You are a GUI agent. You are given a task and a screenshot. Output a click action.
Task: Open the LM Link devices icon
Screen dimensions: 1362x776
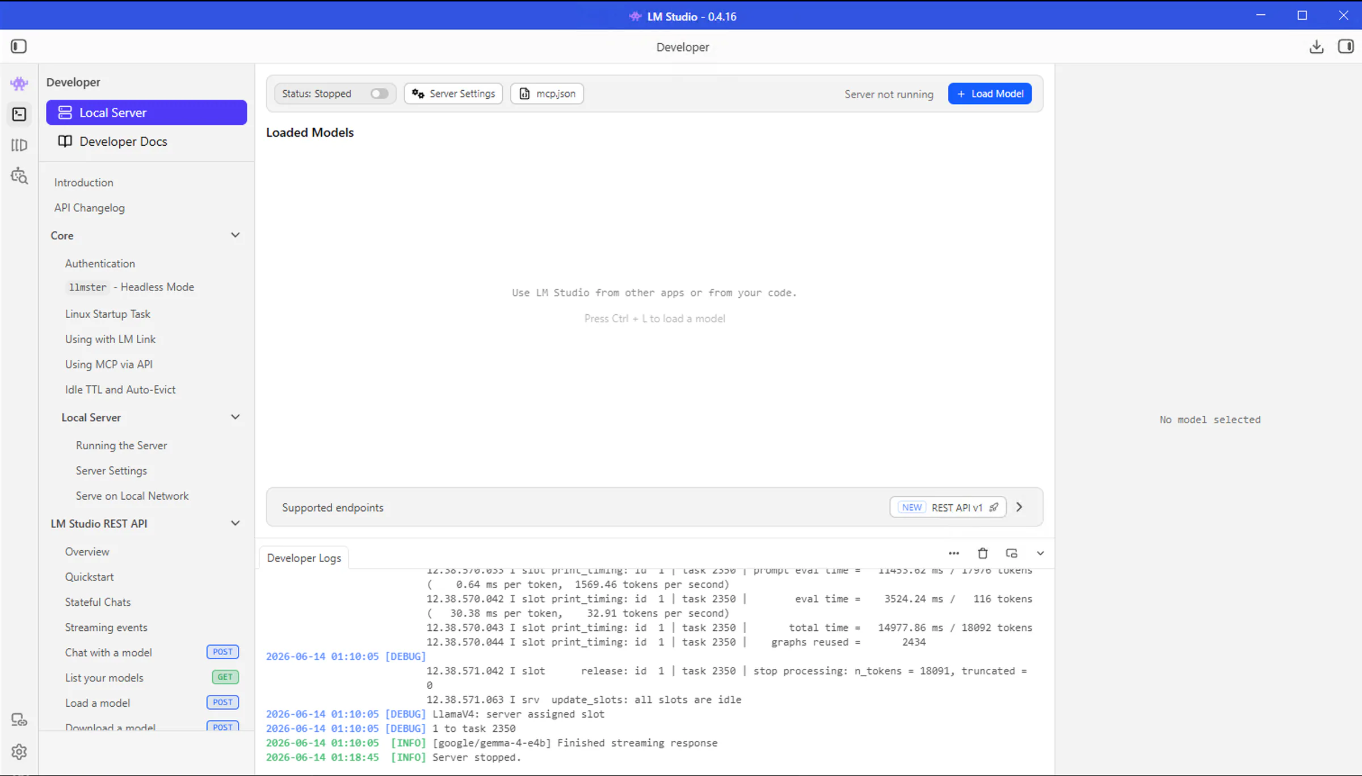19,720
